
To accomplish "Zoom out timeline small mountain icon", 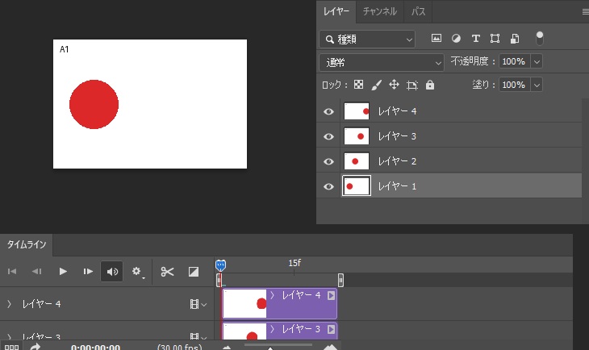I will 227,348.
